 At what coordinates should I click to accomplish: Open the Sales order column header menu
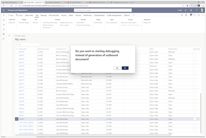(x=23, y=49)
